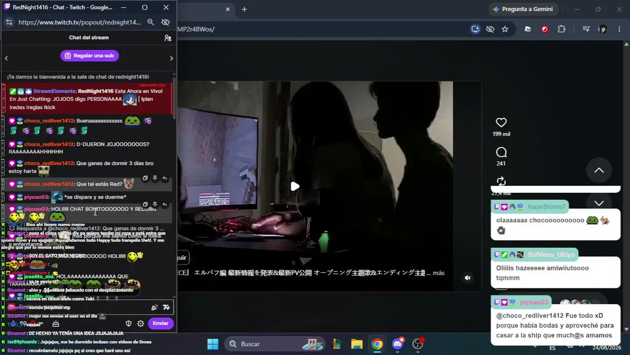Reply to piyoao03 'HOLIIIII CHAT' message
The image size is (630, 355).
(x=165, y=204)
